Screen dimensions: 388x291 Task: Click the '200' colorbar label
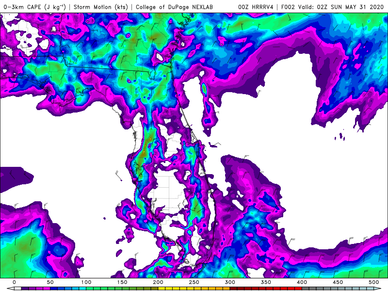pyautogui.click(x=158, y=282)
